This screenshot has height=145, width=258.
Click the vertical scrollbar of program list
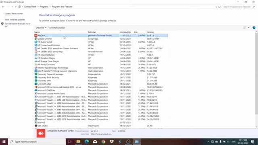point(256,74)
